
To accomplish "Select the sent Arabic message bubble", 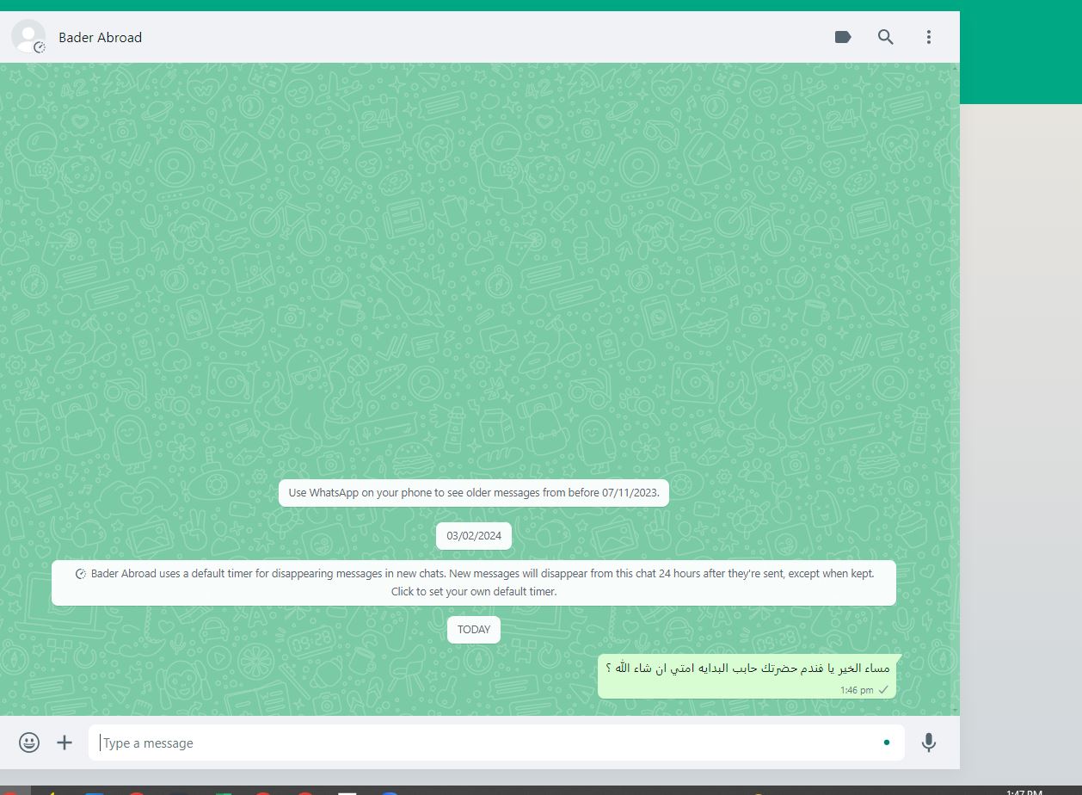I will click(x=747, y=676).
